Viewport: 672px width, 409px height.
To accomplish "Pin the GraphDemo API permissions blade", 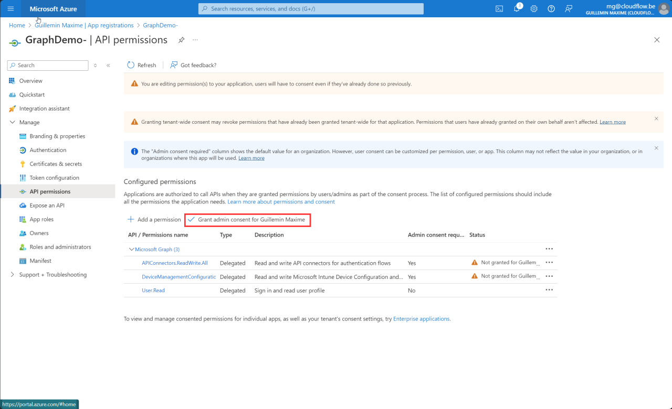I will (x=182, y=40).
